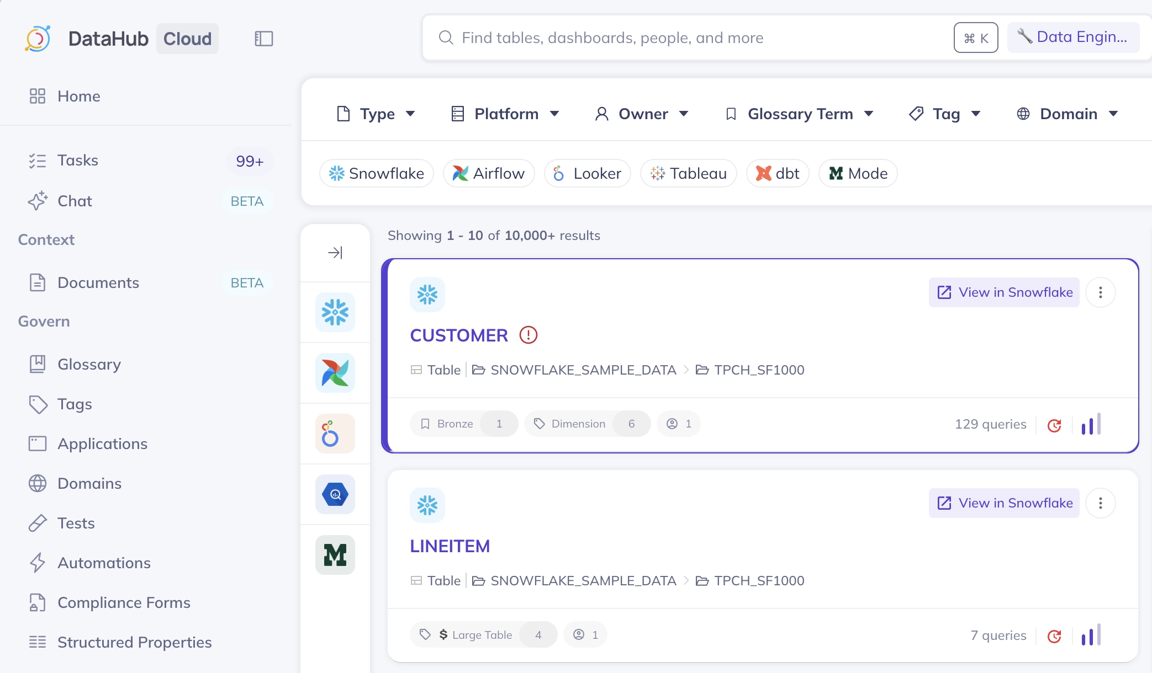Open CUSTOMER card three-dot menu

[1100, 292]
